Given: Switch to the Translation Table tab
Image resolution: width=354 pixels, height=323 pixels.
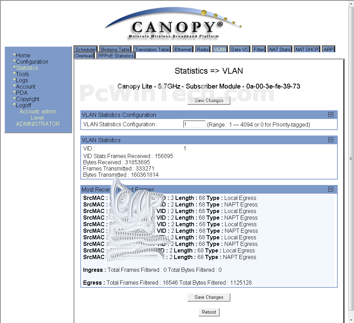Looking at the screenshot, I should tap(152, 49).
